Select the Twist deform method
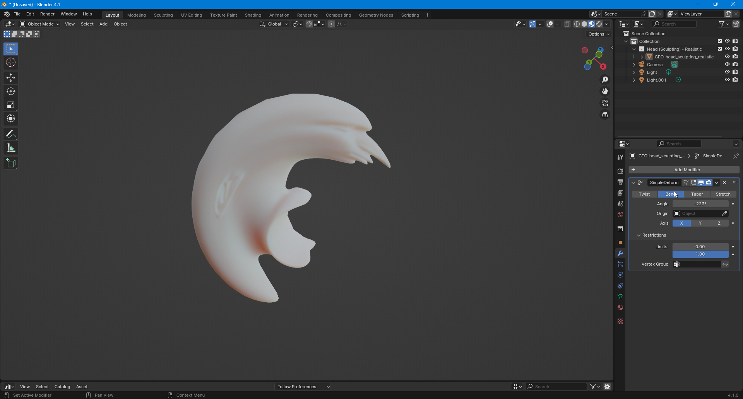This screenshot has height=399, width=743. pyautogui.click(x=644, y=194)
